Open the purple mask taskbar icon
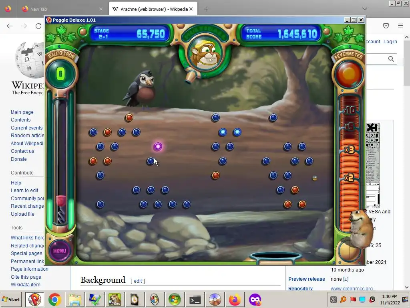 click(x=255, y=300)
